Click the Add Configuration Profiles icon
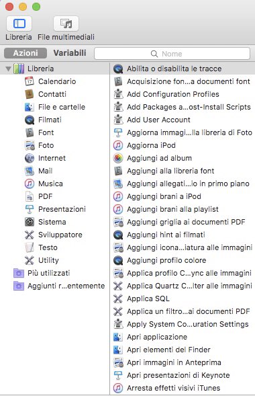The height and width of the screenshot is (396, 255). pyautogui.click(x=118, y=94)
